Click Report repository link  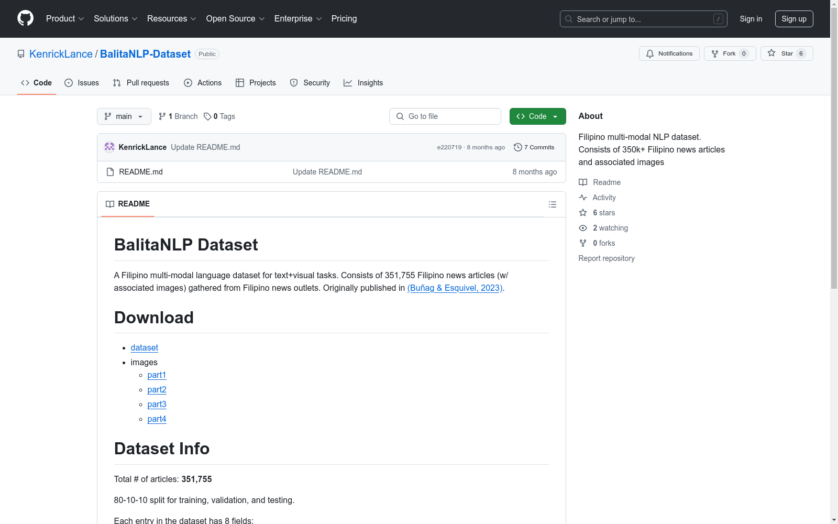(607, 258)
